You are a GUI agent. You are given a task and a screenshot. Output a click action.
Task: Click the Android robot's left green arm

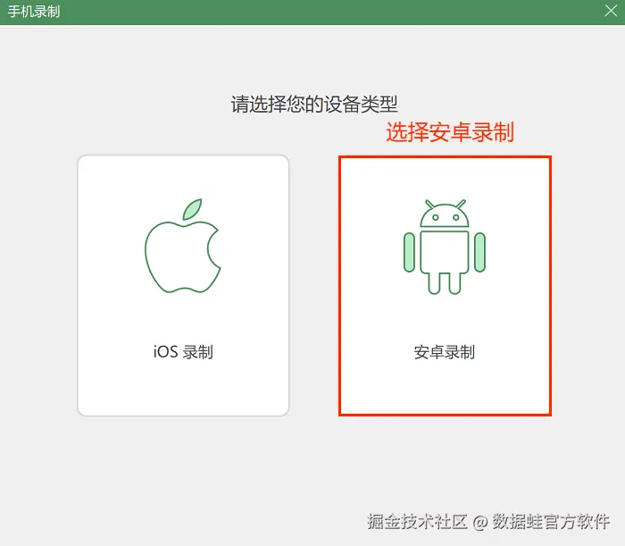pos(409,253)
